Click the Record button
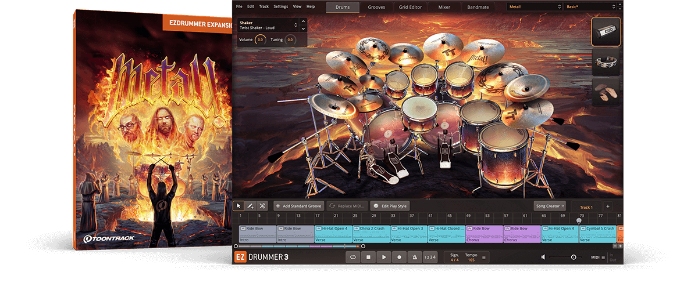 [399, 257]
